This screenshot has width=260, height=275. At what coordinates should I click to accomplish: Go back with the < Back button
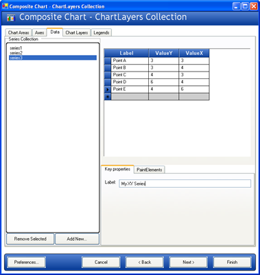coord(145,262)
